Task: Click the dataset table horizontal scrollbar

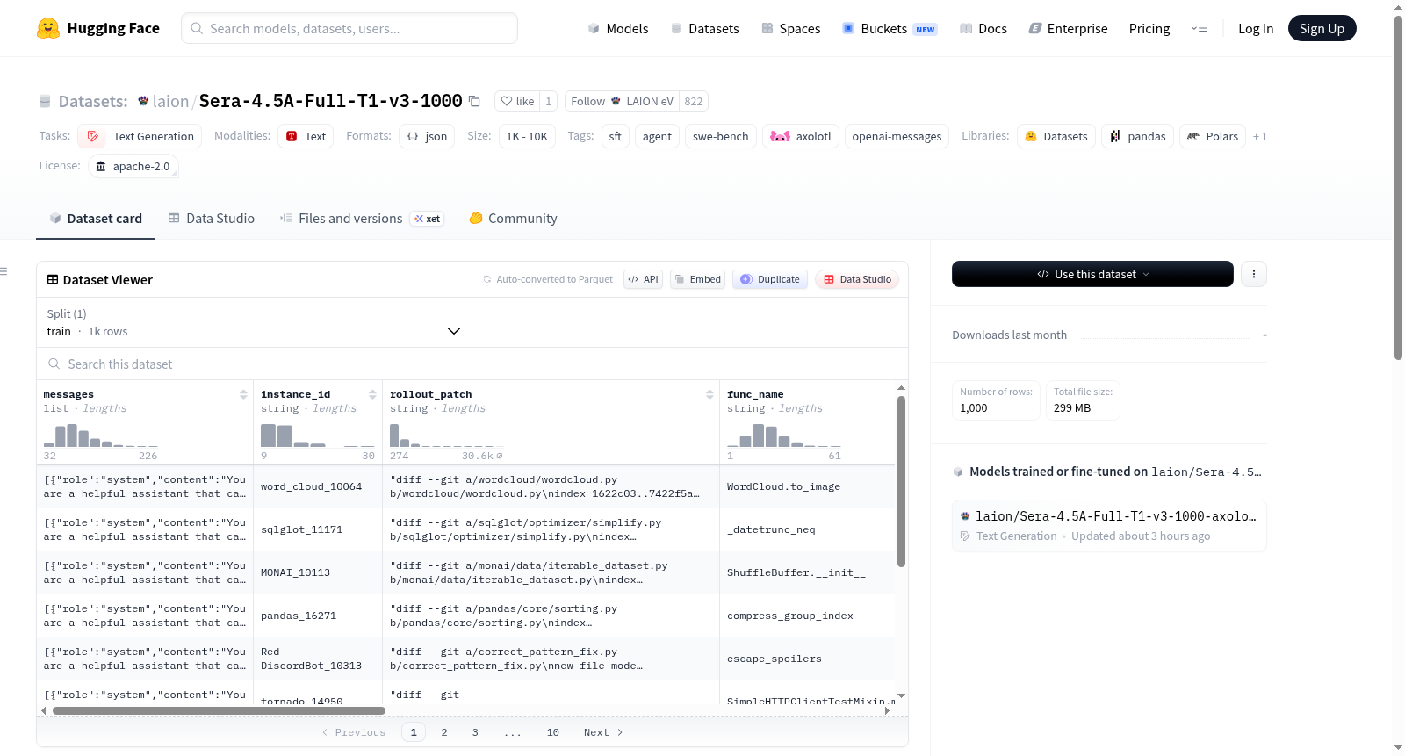Action: point(219,710)
